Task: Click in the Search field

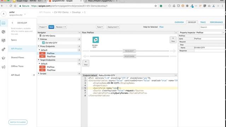Action: point(212,27)
